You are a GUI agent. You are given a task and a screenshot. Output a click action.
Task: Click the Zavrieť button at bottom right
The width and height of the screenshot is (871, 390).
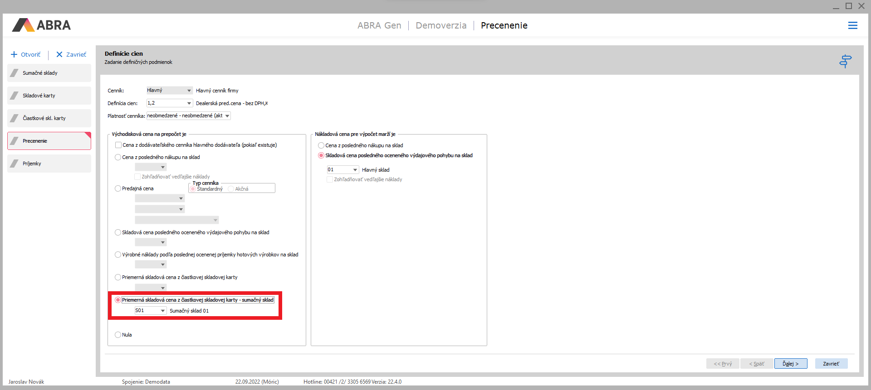(831, 364)
